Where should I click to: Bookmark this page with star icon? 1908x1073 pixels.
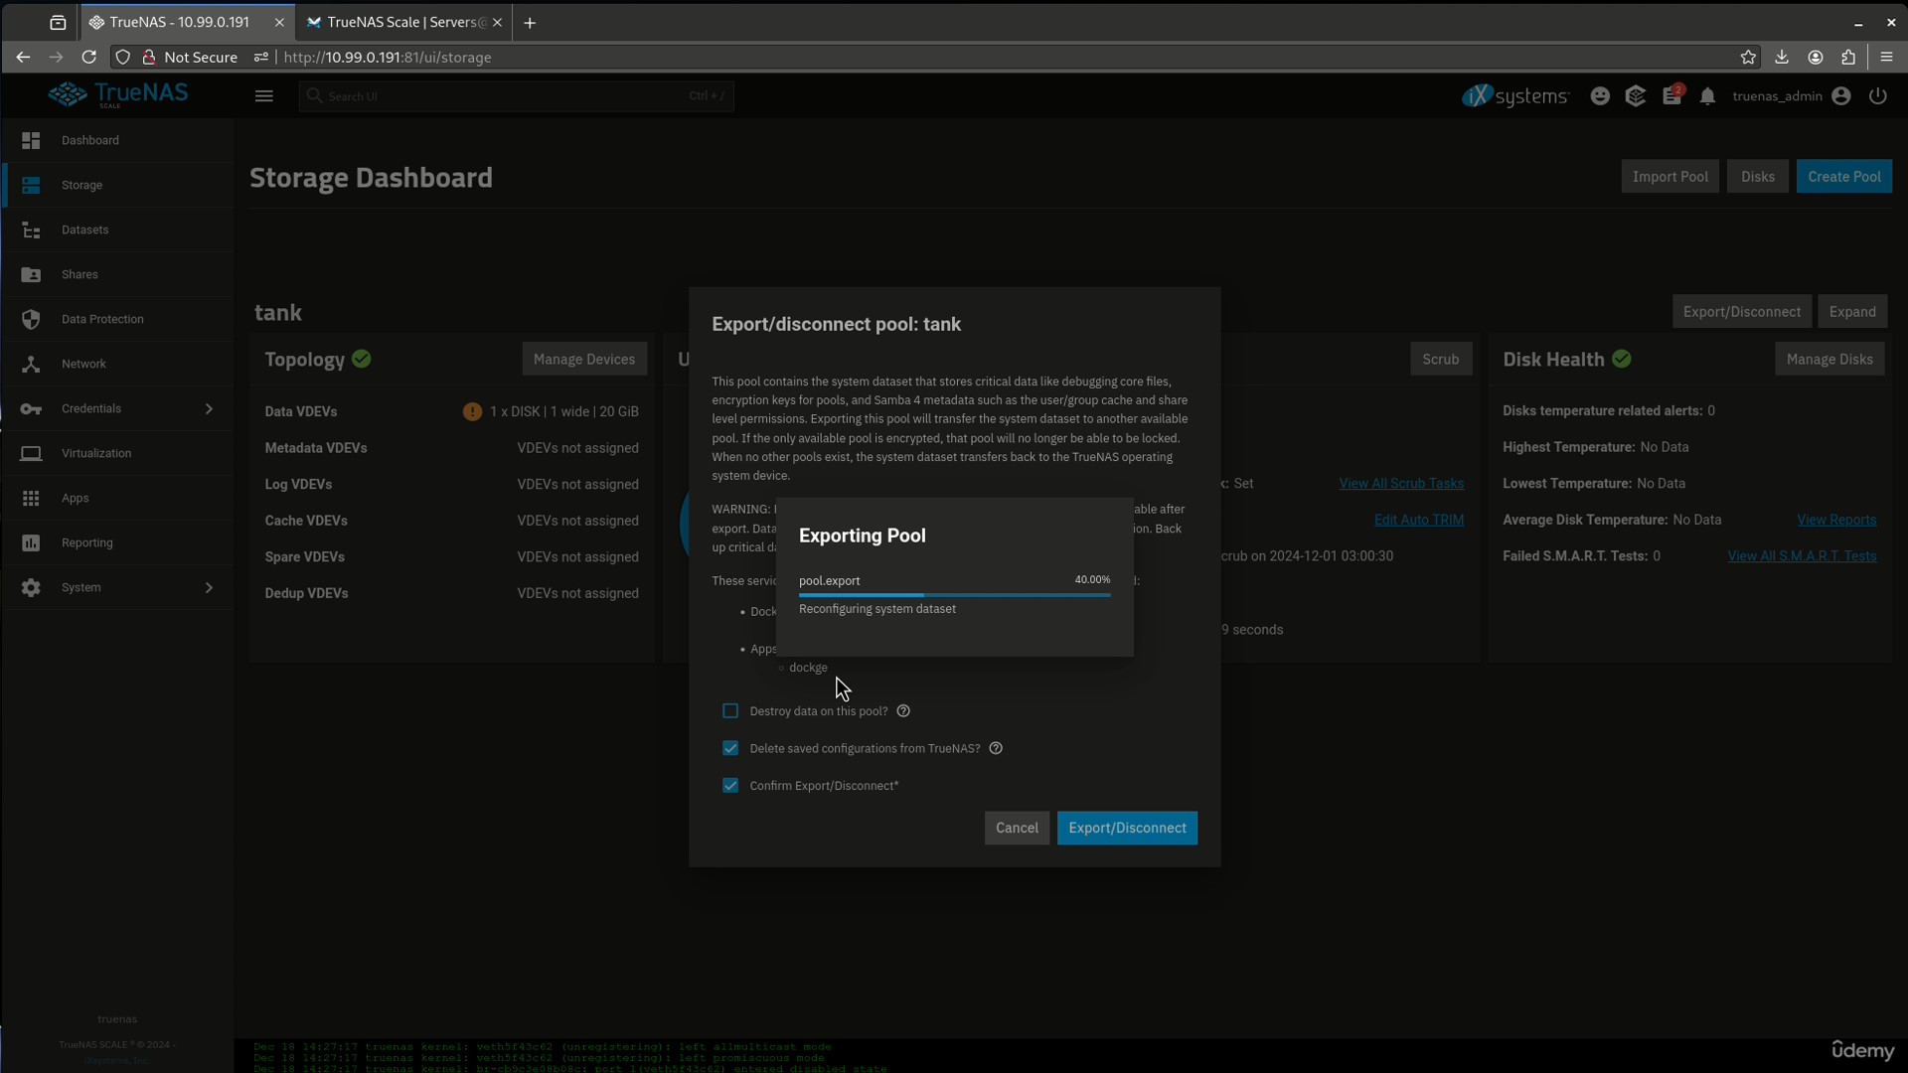(1748, 58)
